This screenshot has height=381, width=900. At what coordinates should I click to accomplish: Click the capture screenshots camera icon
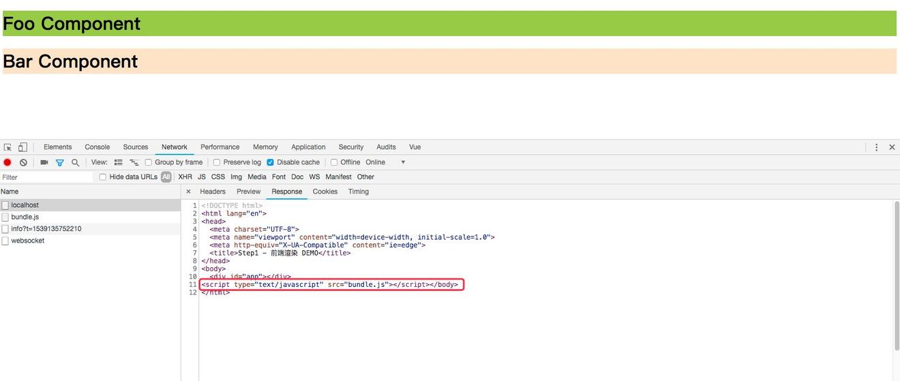[44, 162]
